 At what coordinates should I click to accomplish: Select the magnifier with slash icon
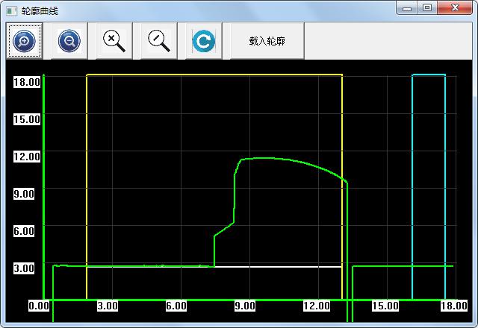tap(158, 41)
